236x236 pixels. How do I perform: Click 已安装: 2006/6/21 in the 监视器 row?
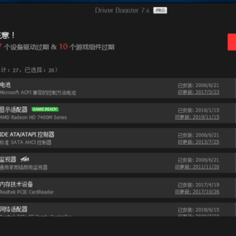coord(199,160)
